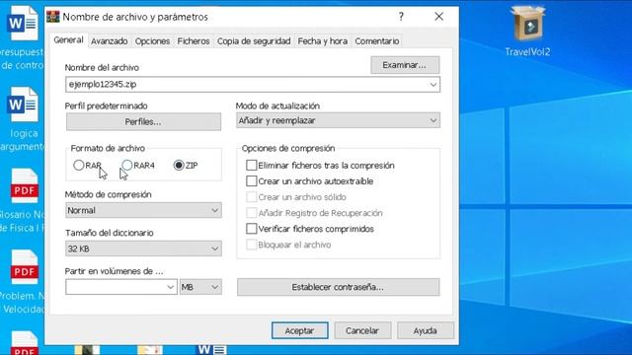Image resolution: width=632 pixels, height=355 pixels.
Task: Click the help question mark in title bar
Action: 401,17
